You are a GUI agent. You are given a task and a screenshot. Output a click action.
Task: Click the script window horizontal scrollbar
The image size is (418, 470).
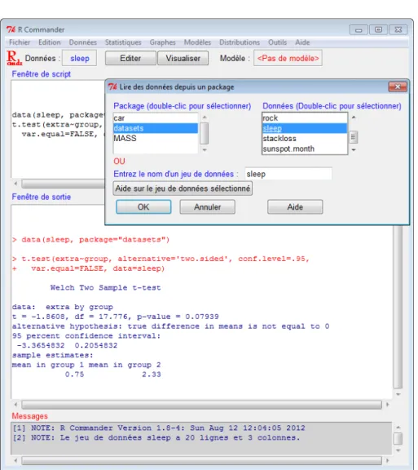[63, 184]
